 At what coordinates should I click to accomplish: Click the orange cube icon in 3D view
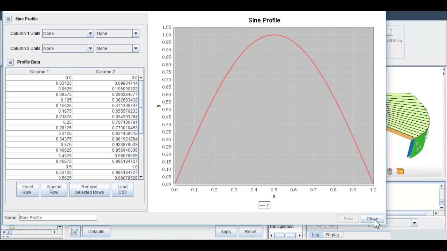[x=400, y=171]
